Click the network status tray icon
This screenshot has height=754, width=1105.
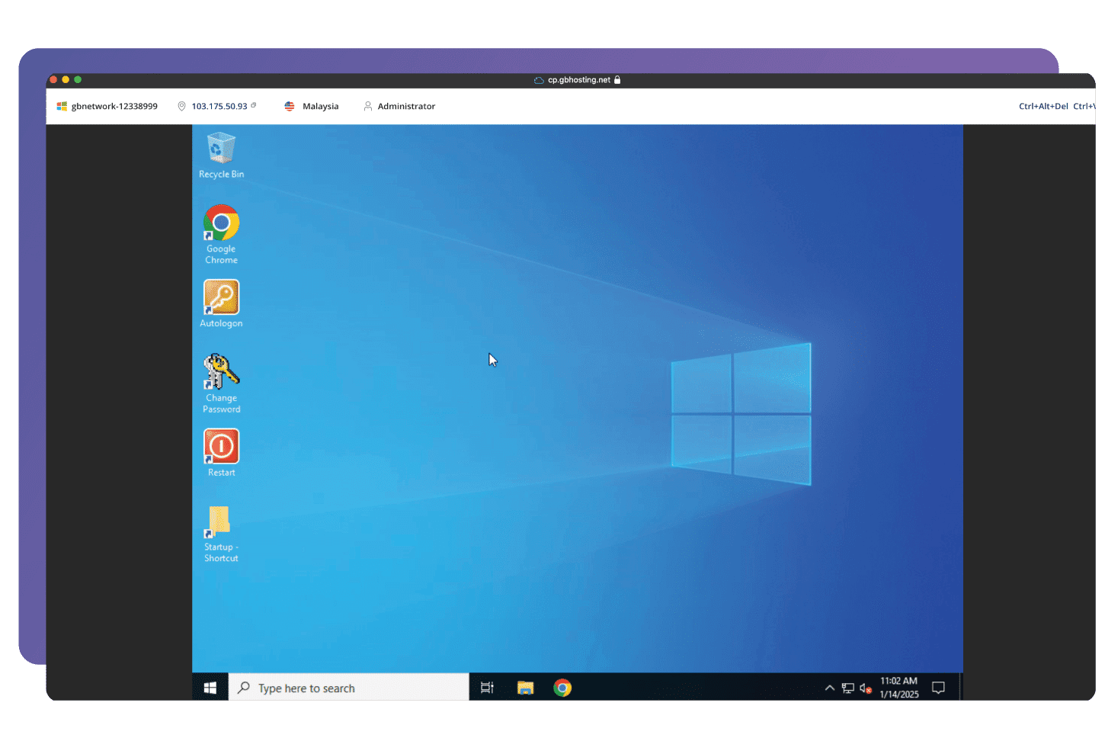847,688
